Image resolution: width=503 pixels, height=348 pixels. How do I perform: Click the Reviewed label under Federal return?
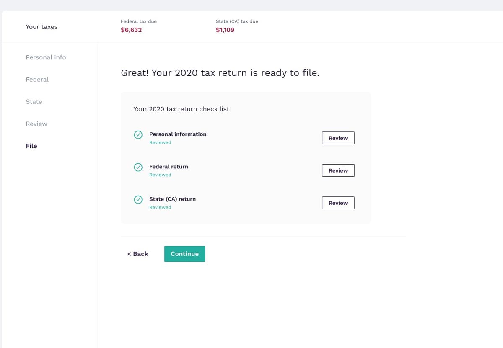pyautogui.click(x=160, y=175)
